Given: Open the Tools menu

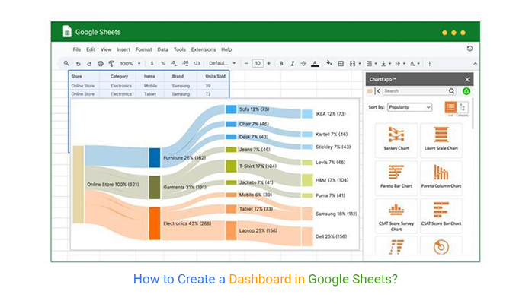Looking at the screenshot, I should point(179,49).
